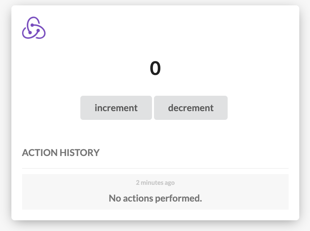
Task: Click the relative time label in history
Action: (x=155, y=182)
